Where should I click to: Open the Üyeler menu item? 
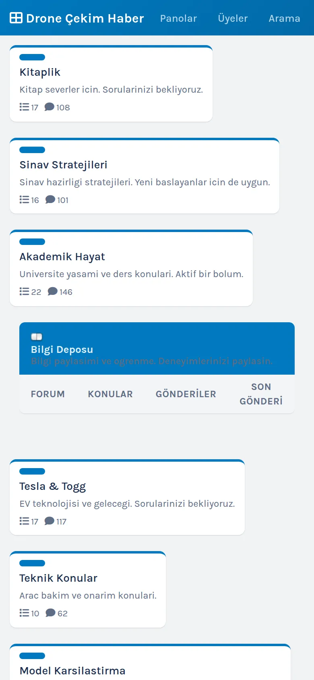point(233,18)
